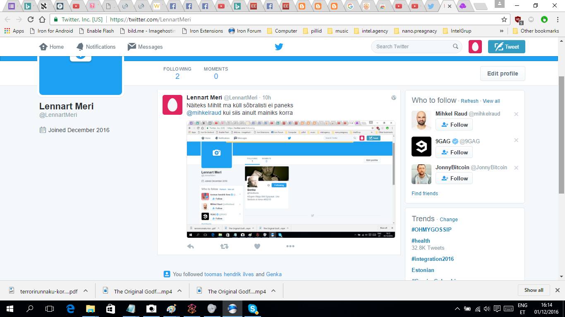Open Iron Forum bookmark
The height and width of the screenshot is (317, 565).
point(245,31)
